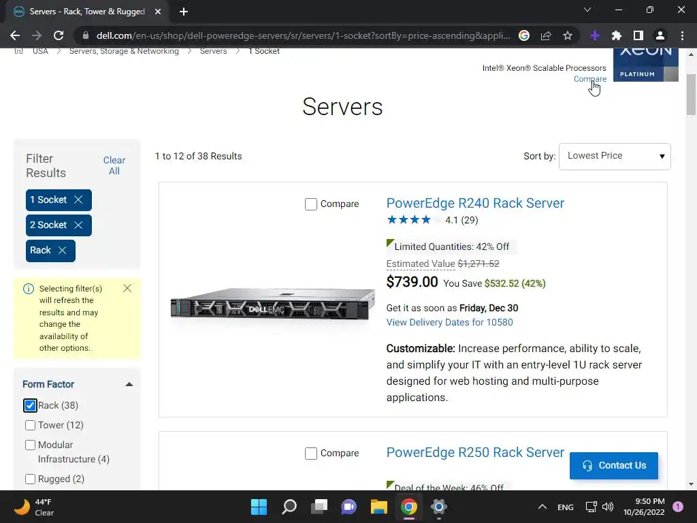
Task: Open Windows search in taskbar
Action: (289, 507)
